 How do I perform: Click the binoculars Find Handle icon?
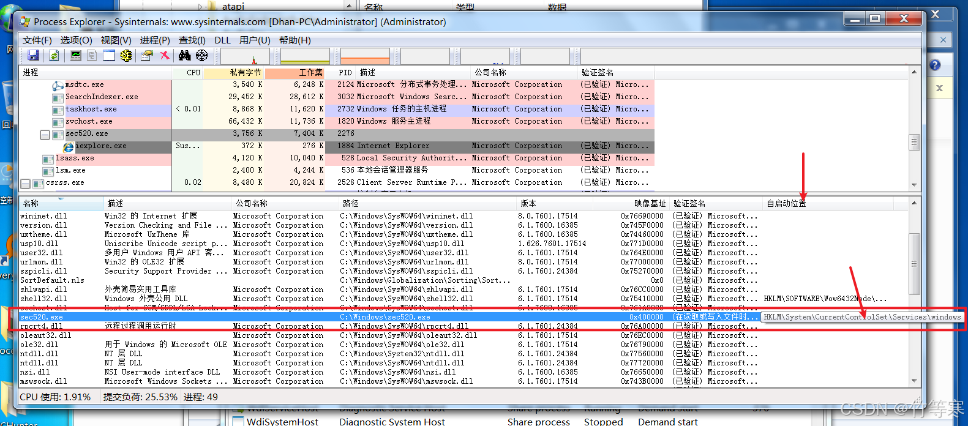[184, 56]
